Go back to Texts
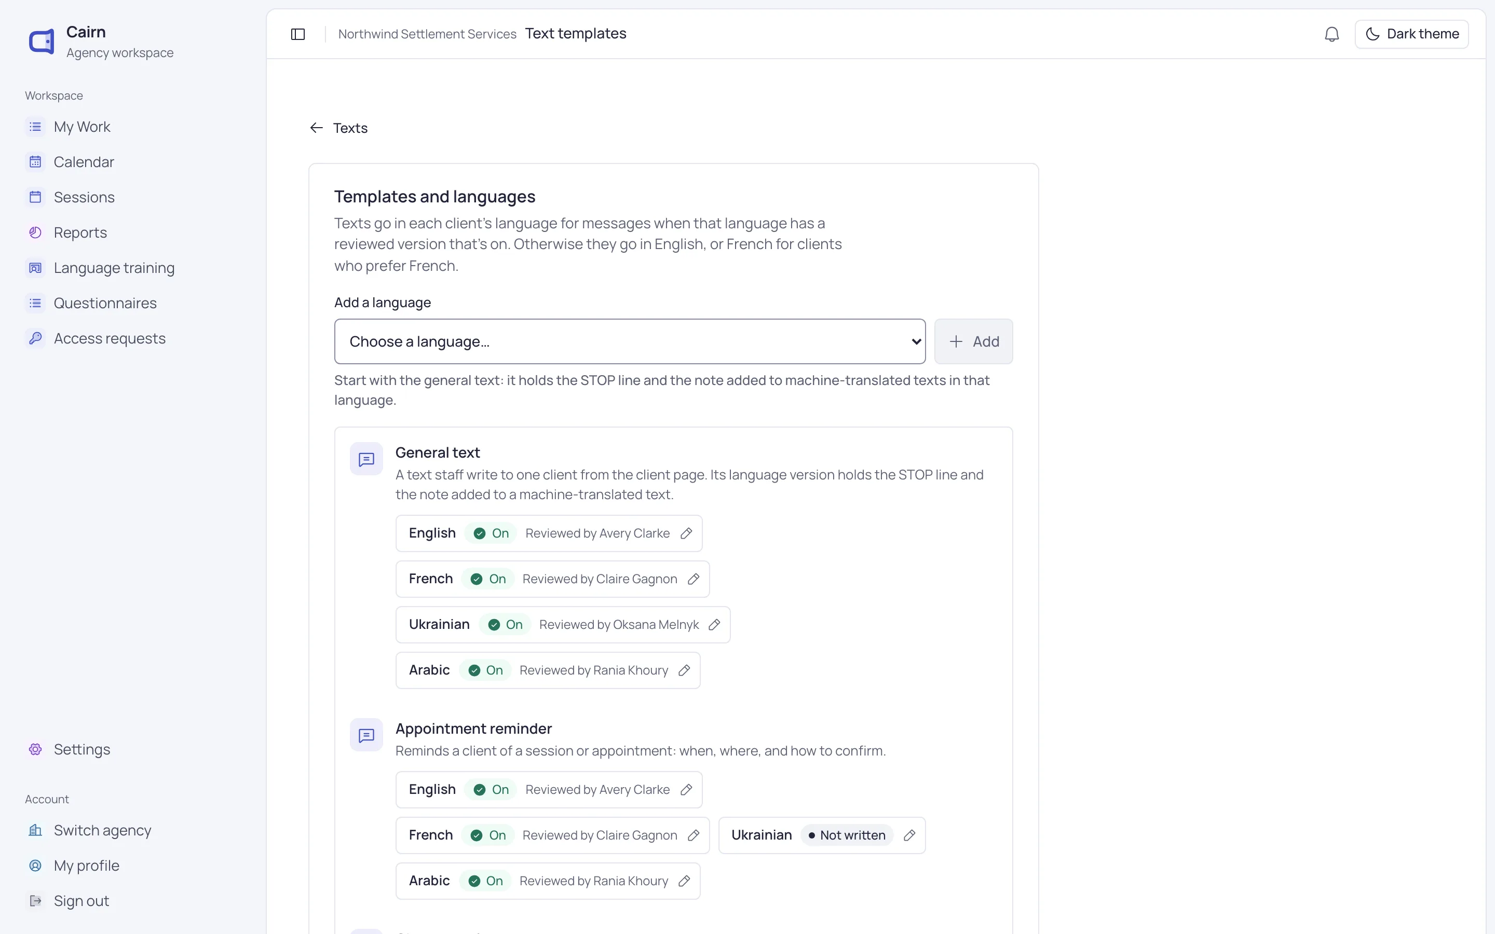1495x934 pixels. coord(338,128)
